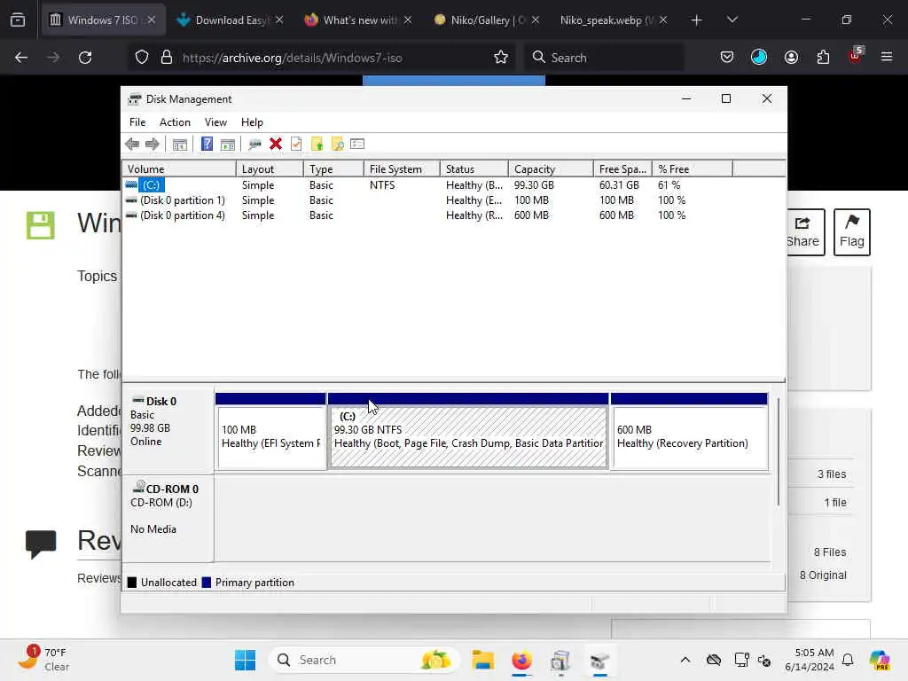This screenshot has width=908, height=681.
Task: Click the browser Search field
Action: [604, 58]
